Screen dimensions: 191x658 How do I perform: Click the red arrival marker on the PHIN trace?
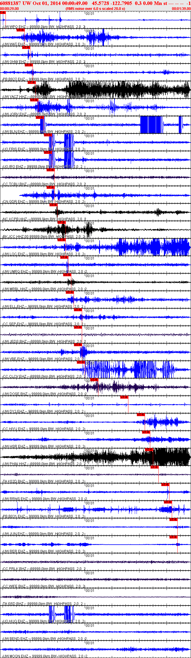pyautogui.click(x=149, y=450)
